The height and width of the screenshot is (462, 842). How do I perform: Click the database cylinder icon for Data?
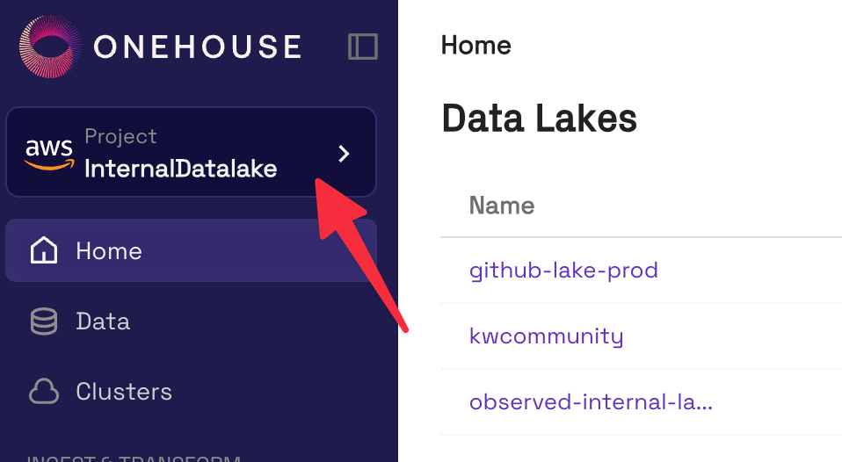point(44,321)
